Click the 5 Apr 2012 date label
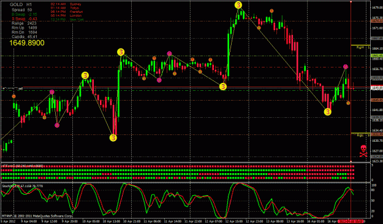 (7, 222)
